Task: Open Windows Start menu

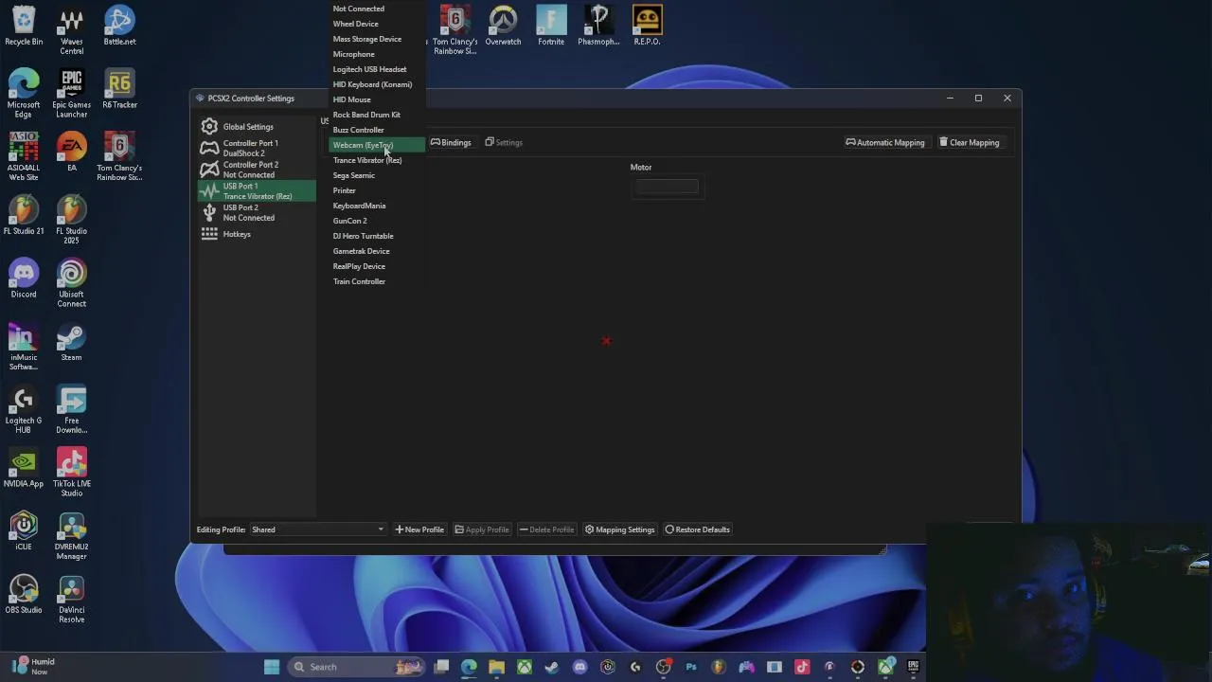Action: tap(272, 667)
